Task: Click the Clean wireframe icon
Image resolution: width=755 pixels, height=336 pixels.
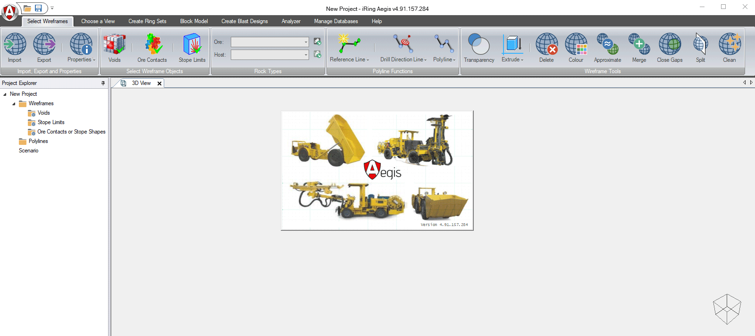Action: coord(730,44)
